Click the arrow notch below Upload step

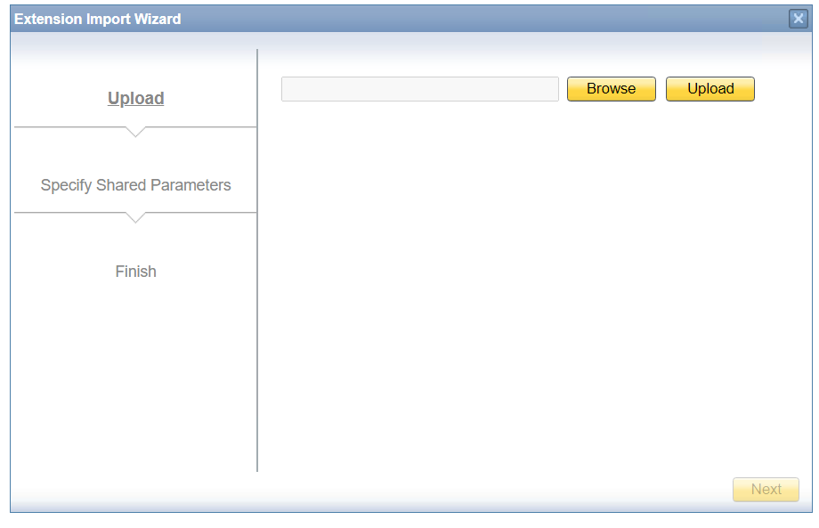[135, 132]
